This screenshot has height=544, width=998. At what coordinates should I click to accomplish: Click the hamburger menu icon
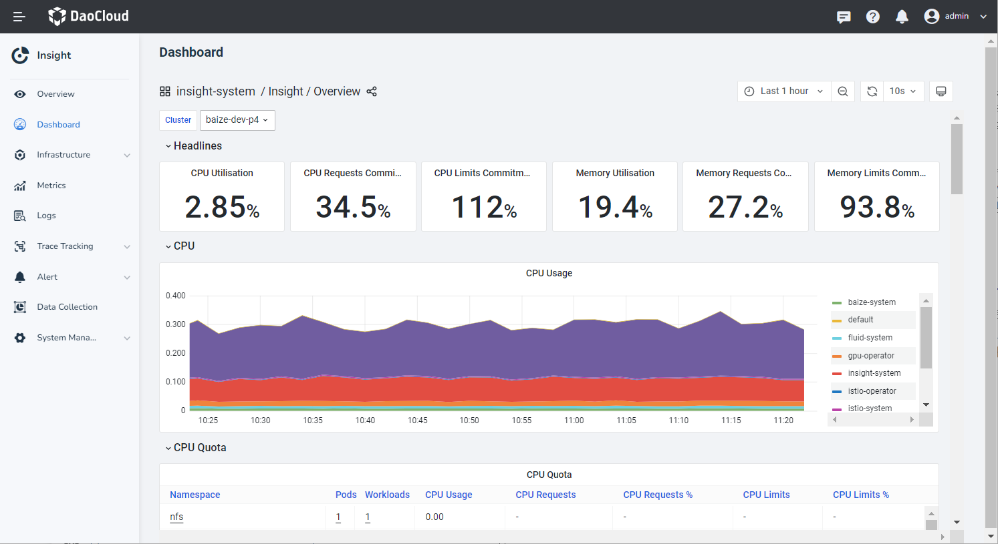tap(19, 17)
